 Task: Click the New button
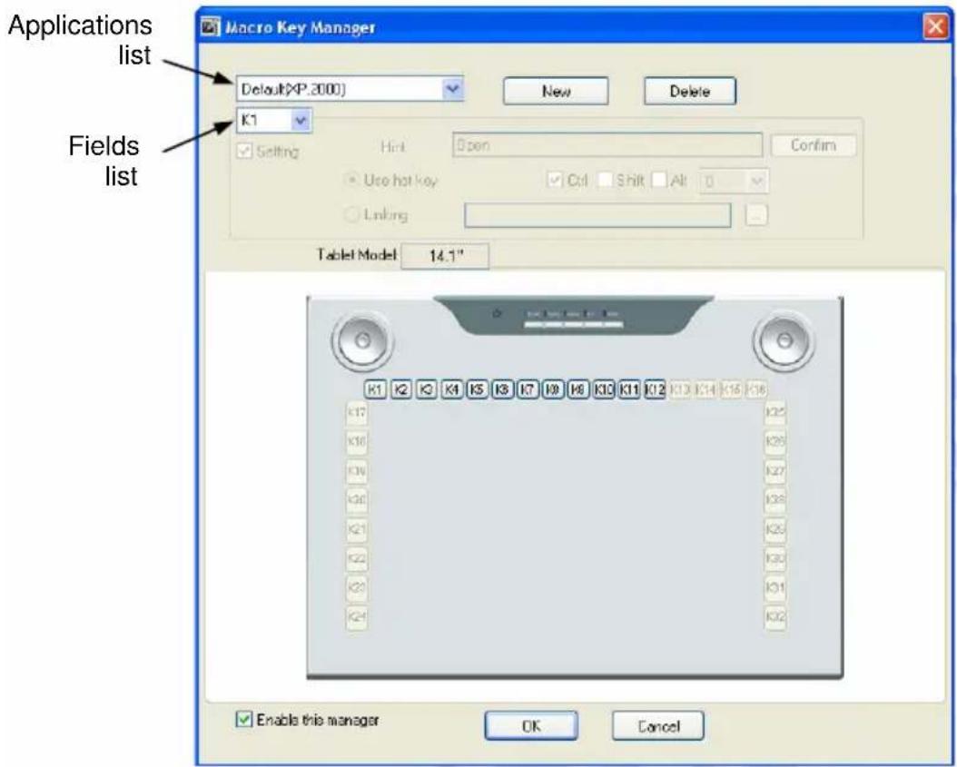point(556,91)
